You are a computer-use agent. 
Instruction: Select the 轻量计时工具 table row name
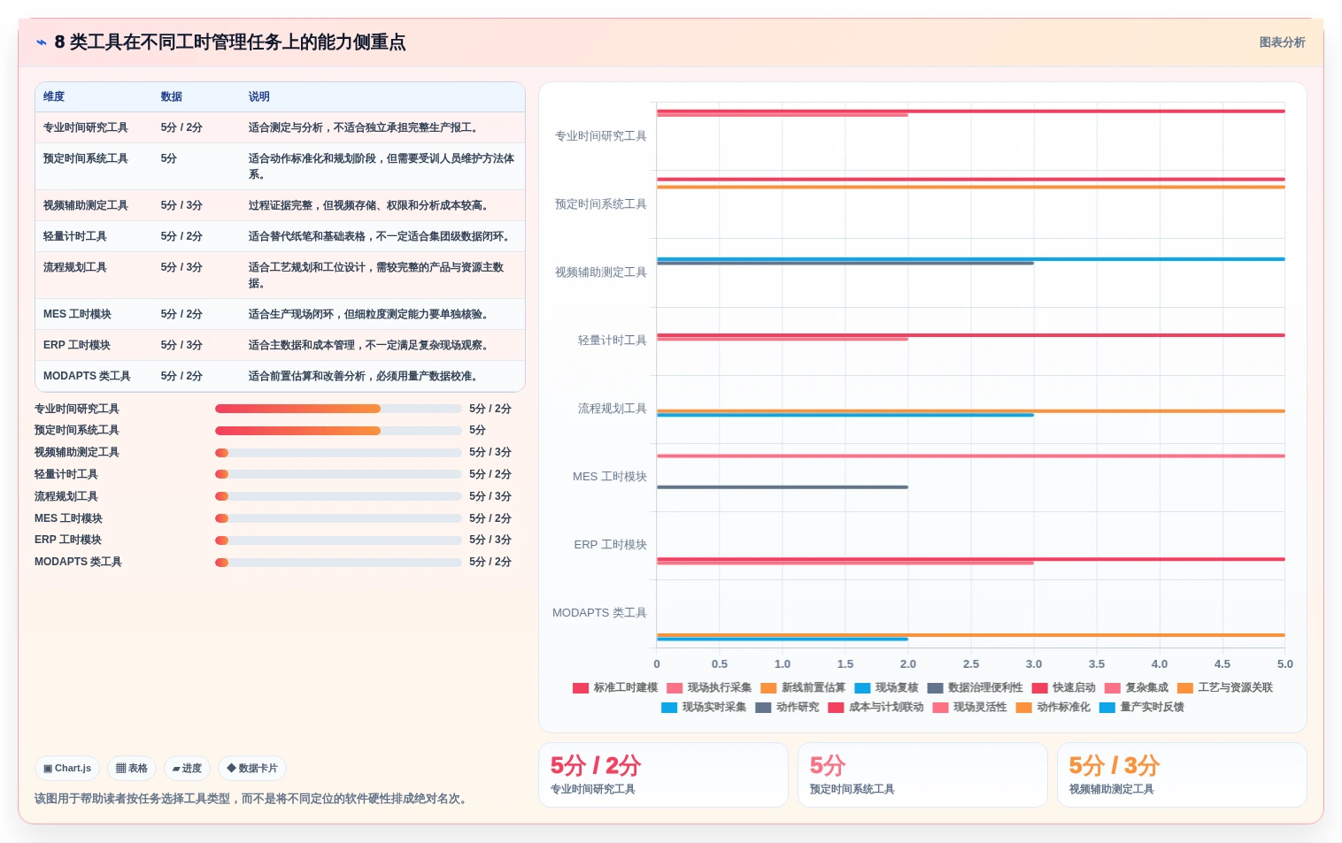tap(75, 236)
